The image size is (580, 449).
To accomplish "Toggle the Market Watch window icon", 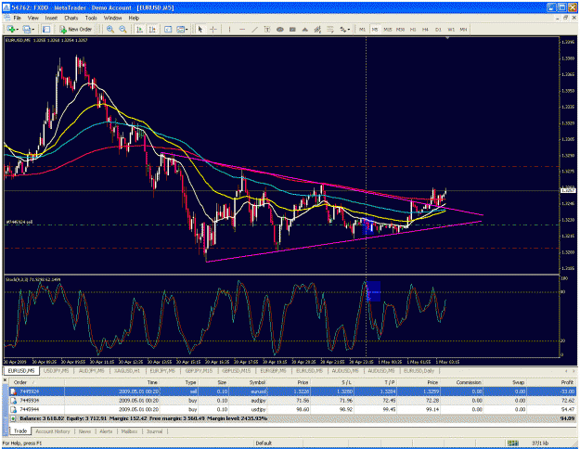I will [46, 29].
